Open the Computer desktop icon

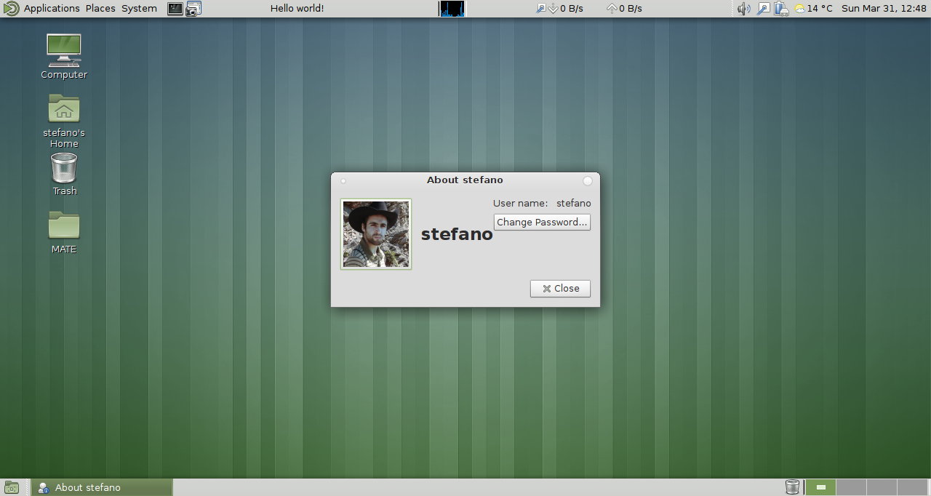point(64,51)
